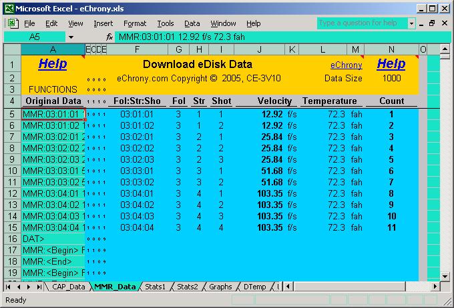Click horizontal scrollbar left arrow
The height and width of the screenshot is (308, 454).
[288, 287]
